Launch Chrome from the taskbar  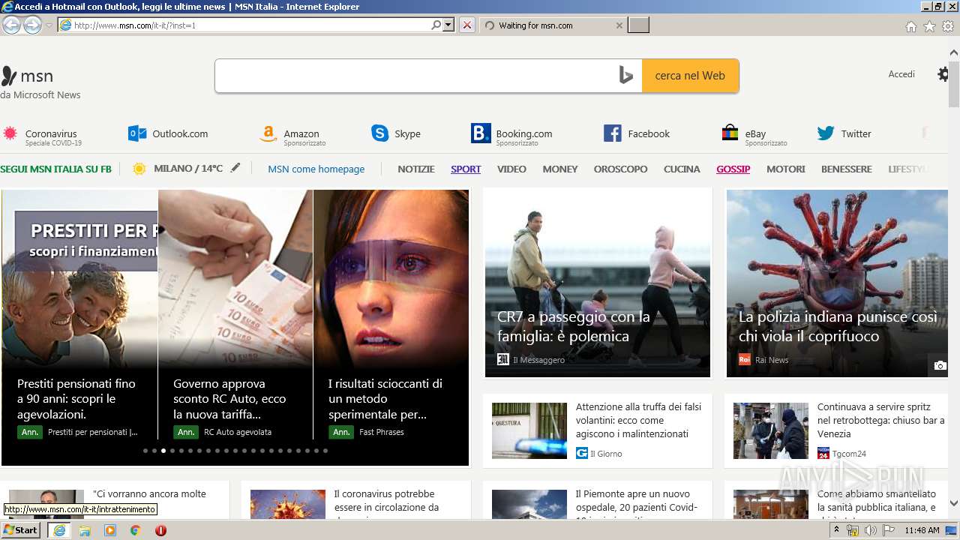click(136, 530)
